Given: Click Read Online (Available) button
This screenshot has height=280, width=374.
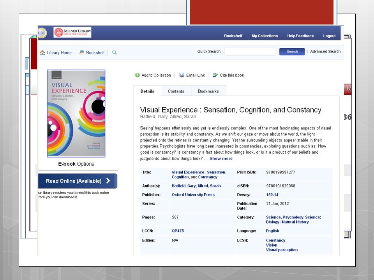Looking at the screenshot, I should [78, 181].
